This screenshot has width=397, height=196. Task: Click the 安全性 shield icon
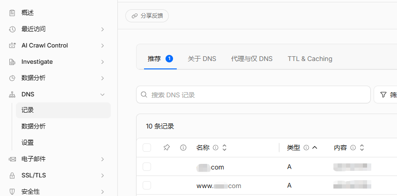click(12, 192)
